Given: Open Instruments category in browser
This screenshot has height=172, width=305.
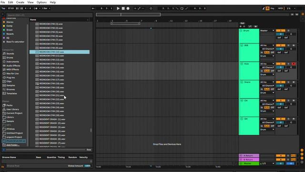Looking at the screenshot, I should click(13, 62).
